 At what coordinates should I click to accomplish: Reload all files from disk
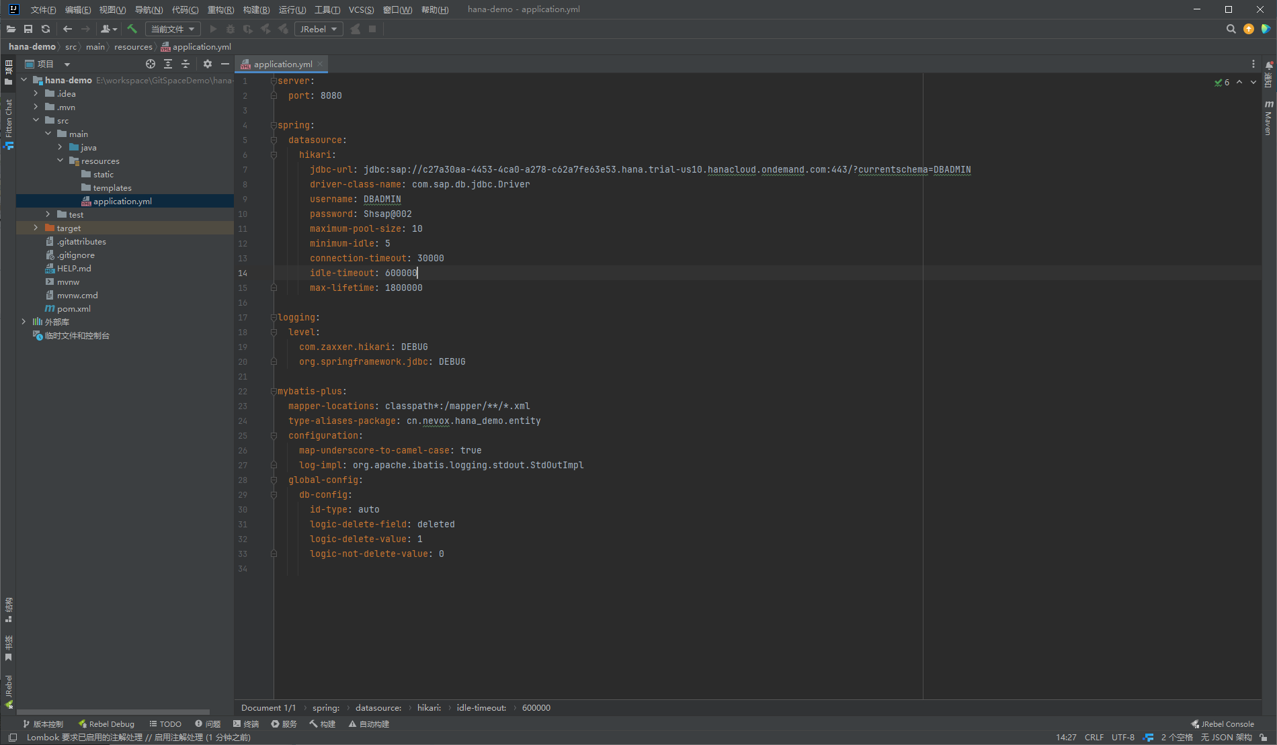46,29
